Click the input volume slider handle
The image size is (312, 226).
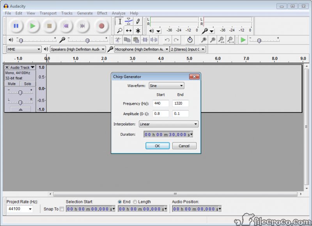pyautogui.click(x=87, y=41)
